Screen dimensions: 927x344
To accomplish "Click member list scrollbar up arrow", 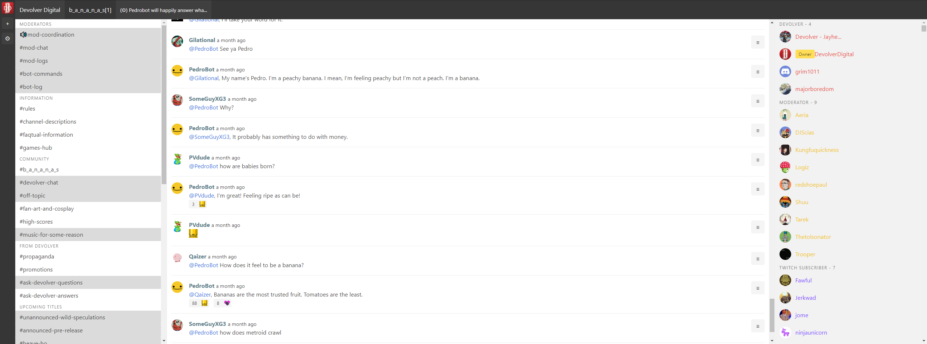I will (x=924, y=22).
